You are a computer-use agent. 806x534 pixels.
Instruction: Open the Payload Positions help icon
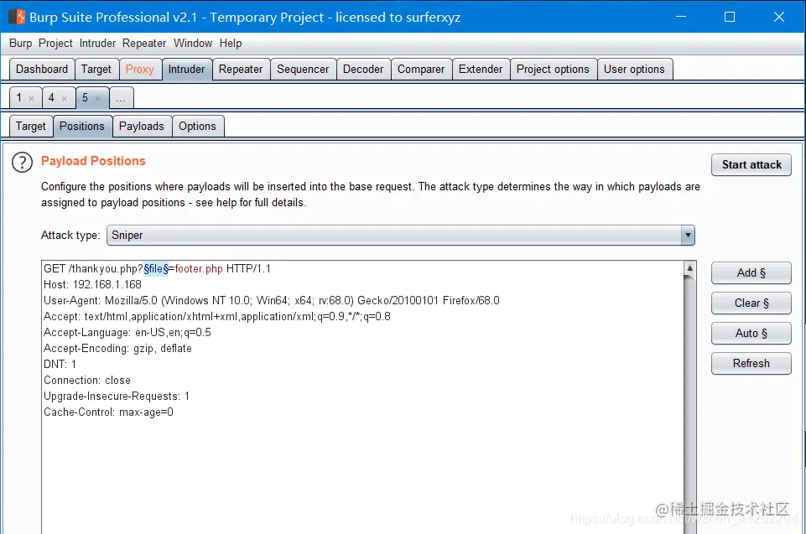point(22,163)
